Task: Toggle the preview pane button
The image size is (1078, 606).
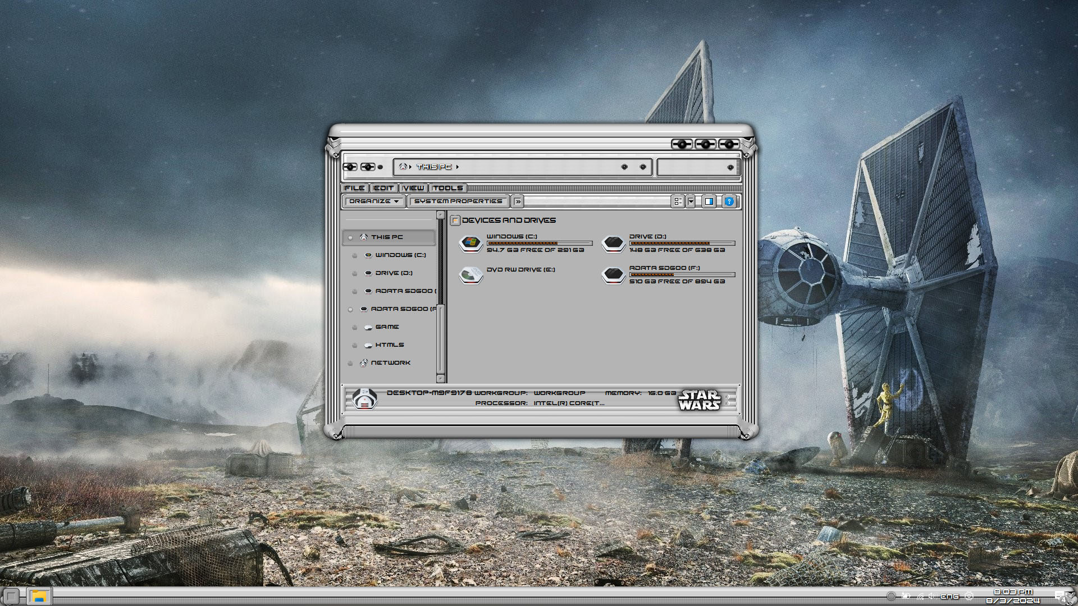Action: pos(709,201)
